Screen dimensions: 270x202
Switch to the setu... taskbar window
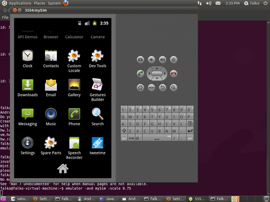(20, 199)
